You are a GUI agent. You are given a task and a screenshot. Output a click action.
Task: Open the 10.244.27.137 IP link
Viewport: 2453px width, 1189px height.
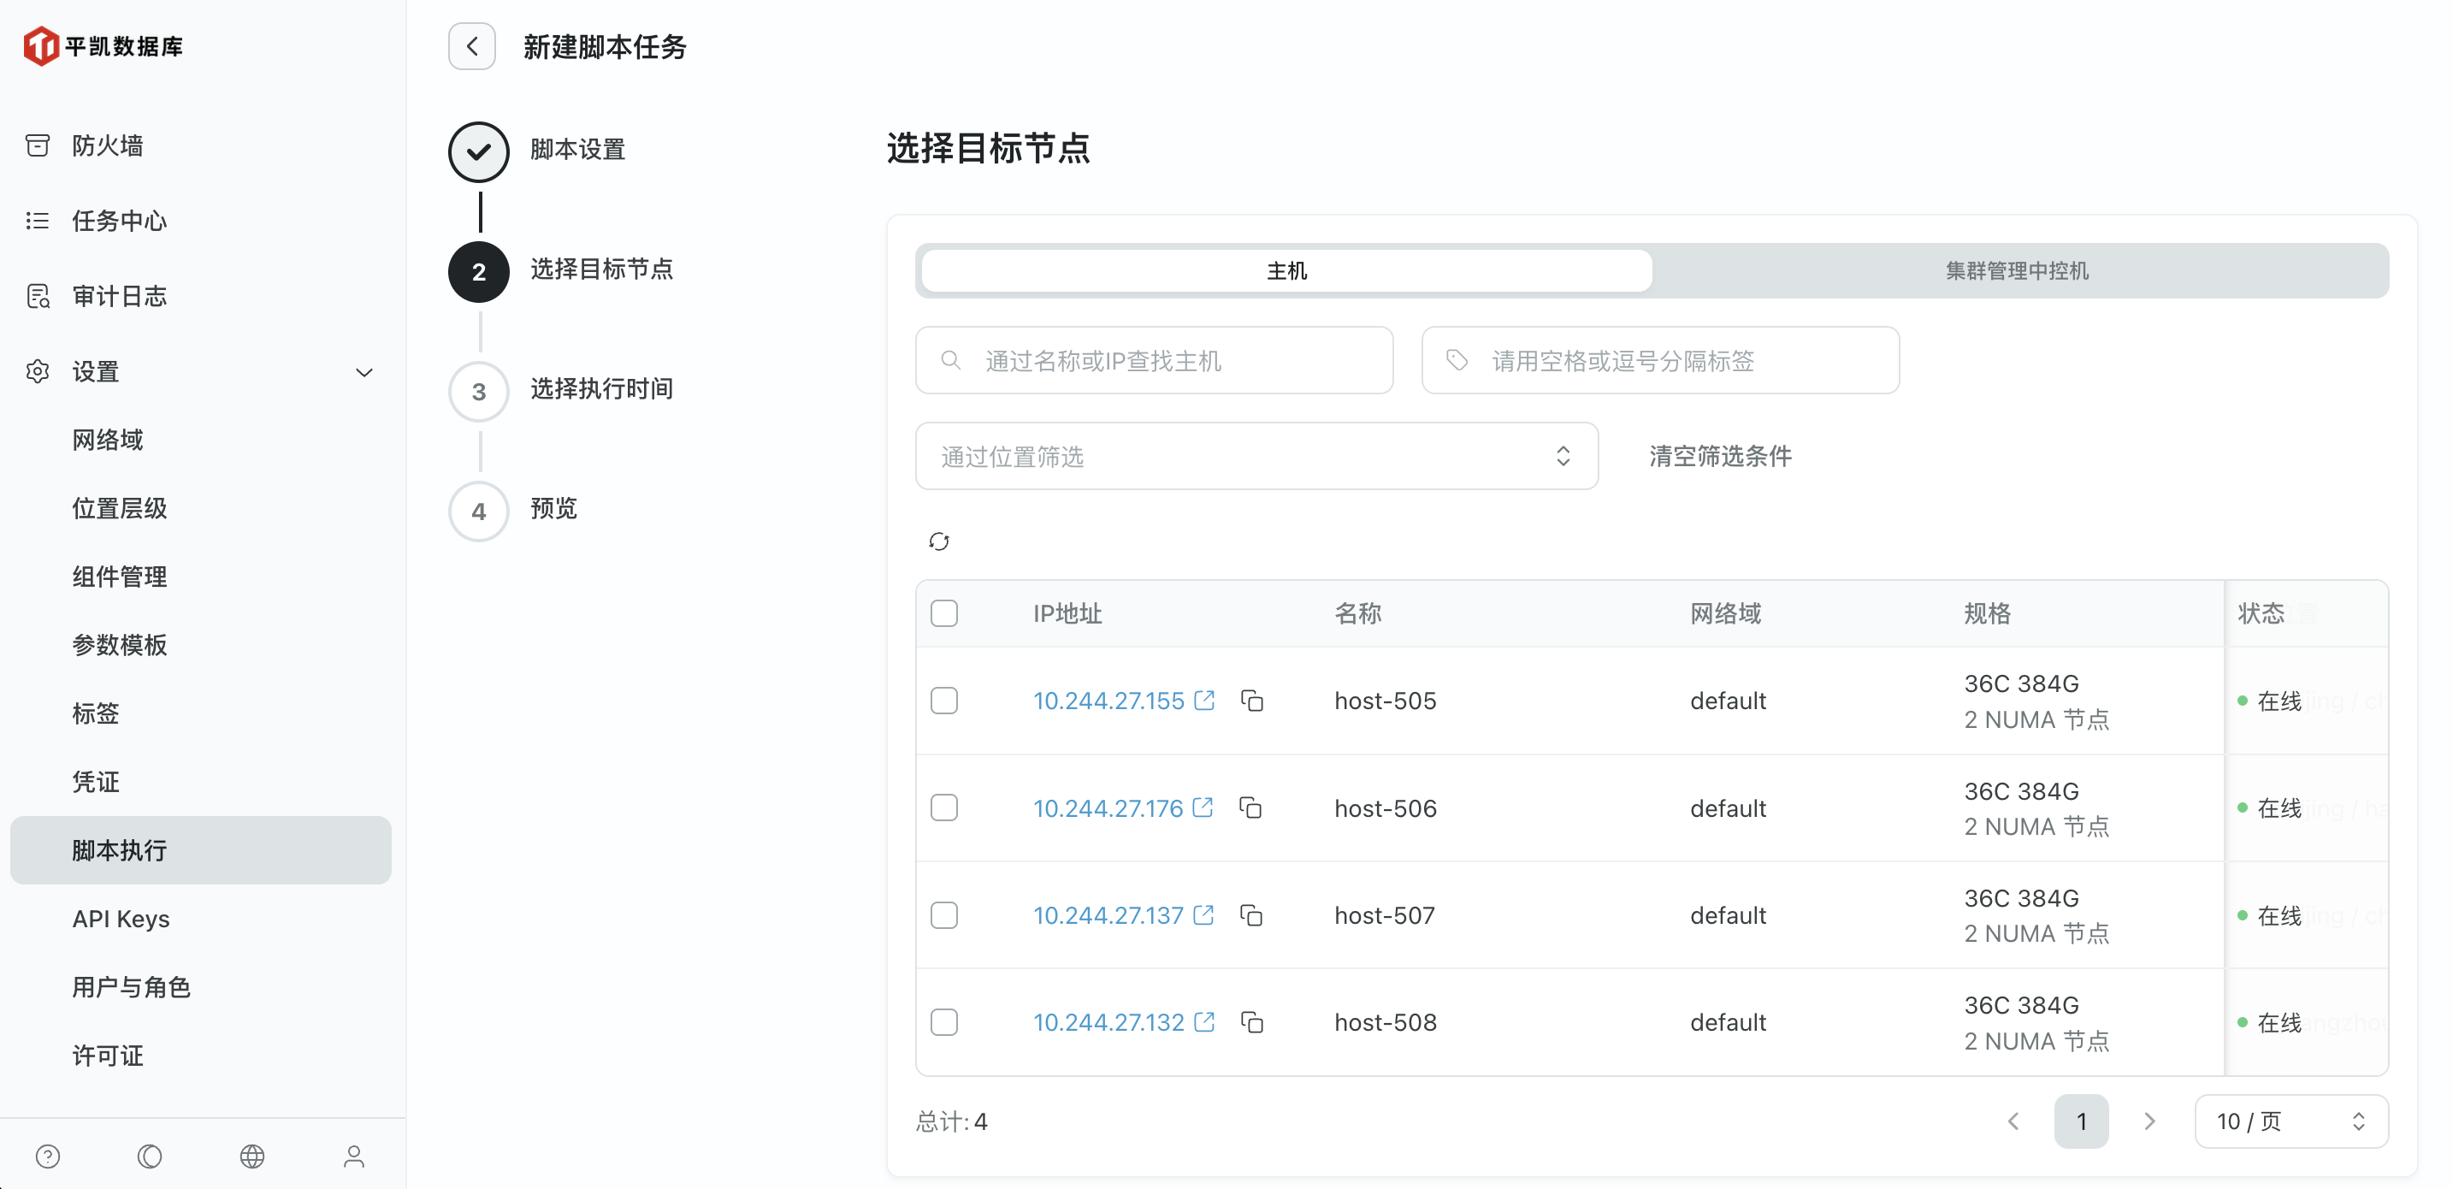(1108, 915)
